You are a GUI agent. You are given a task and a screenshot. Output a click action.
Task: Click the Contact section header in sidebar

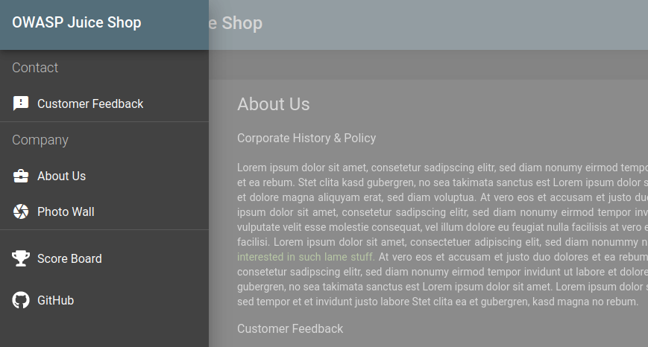click(x=35, y=68)
